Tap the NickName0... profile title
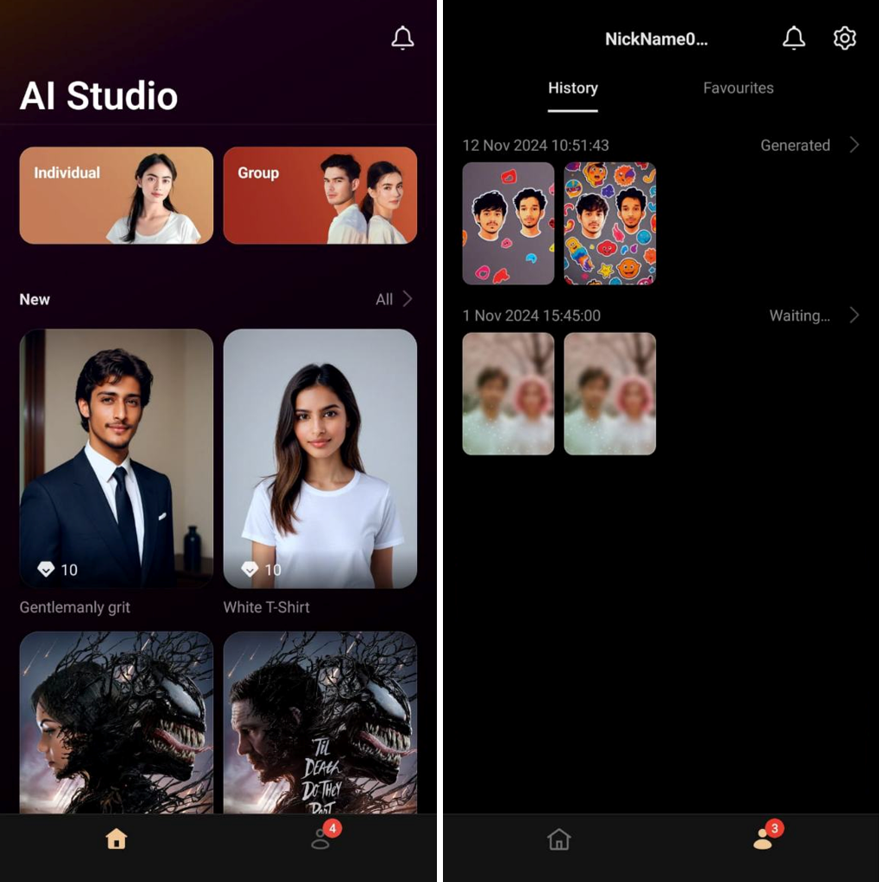The height and width of the screenshot is (882, 879). [656, 39]
